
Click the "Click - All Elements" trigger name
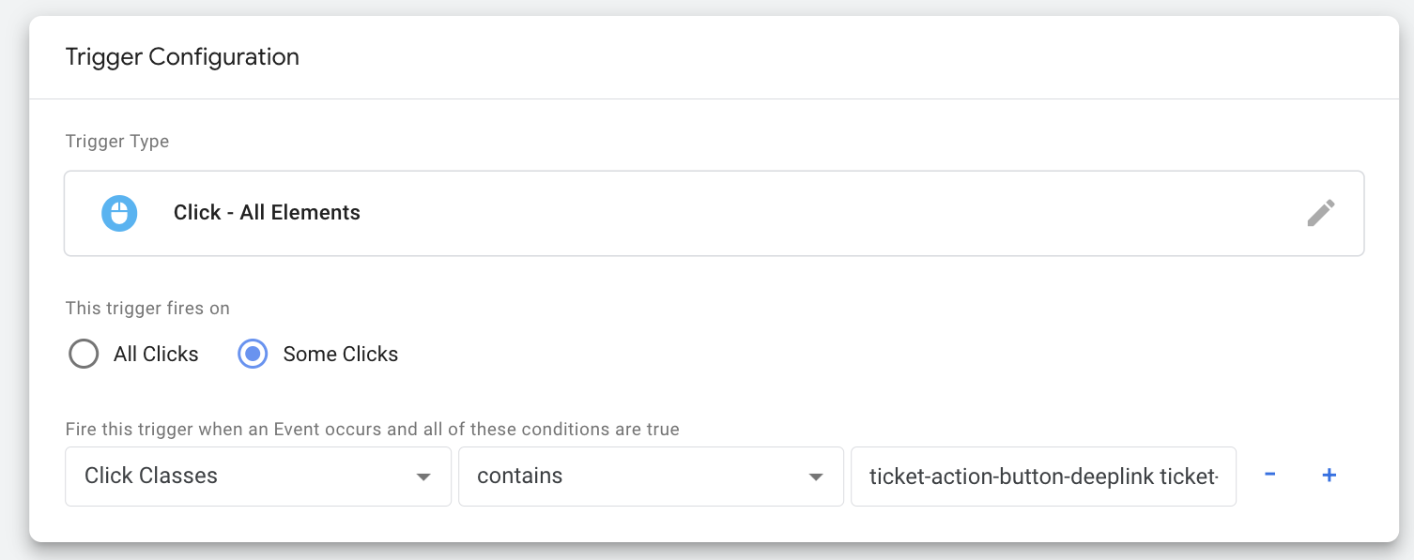point(267,213)
